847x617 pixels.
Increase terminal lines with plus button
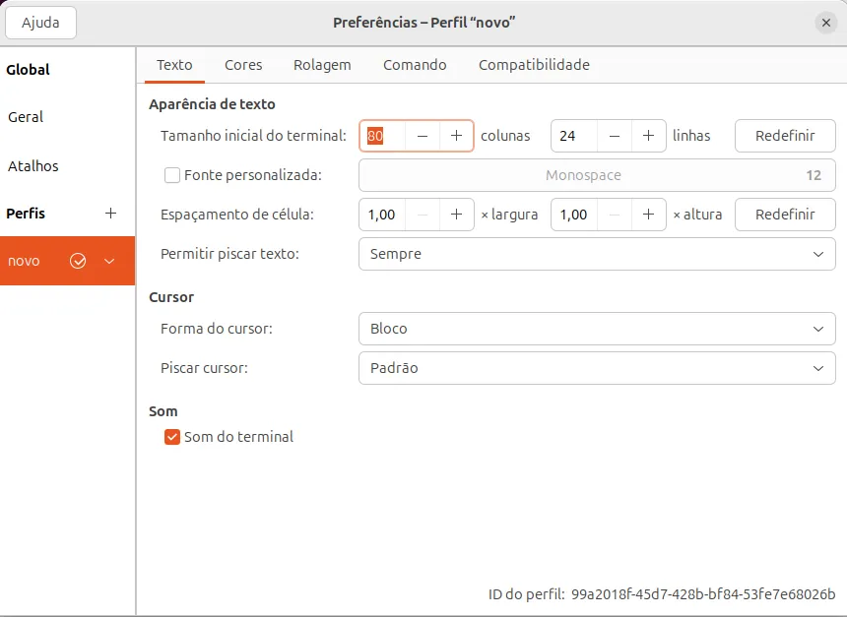point(648,136)
